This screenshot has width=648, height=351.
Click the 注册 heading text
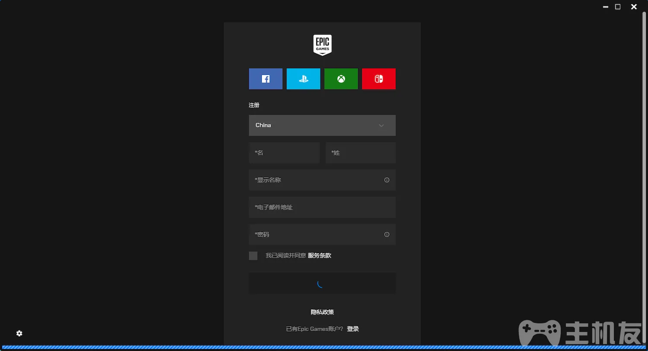pos(254,105)
